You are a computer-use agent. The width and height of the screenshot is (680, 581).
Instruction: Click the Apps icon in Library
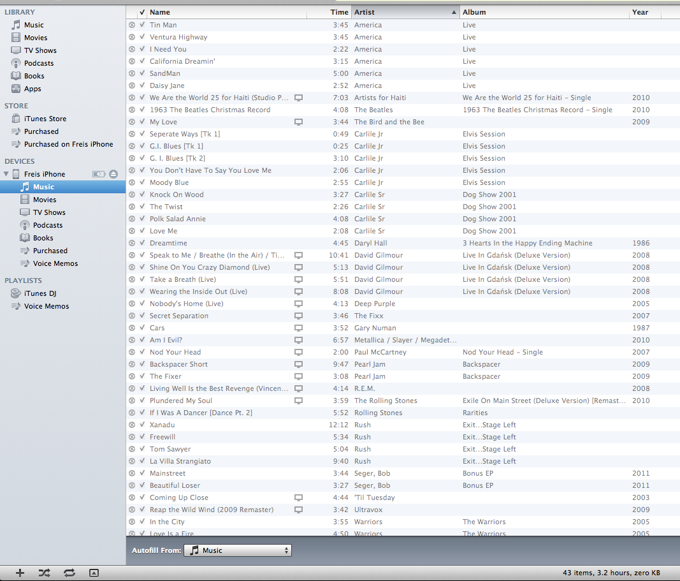pos(16,89)
